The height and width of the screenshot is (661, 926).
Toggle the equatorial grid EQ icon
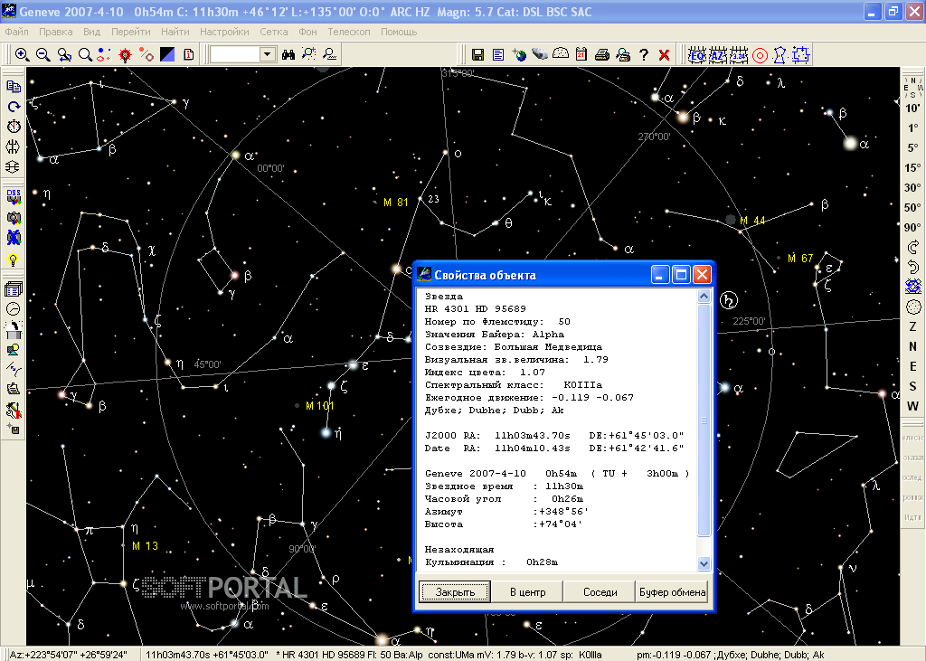697,54
